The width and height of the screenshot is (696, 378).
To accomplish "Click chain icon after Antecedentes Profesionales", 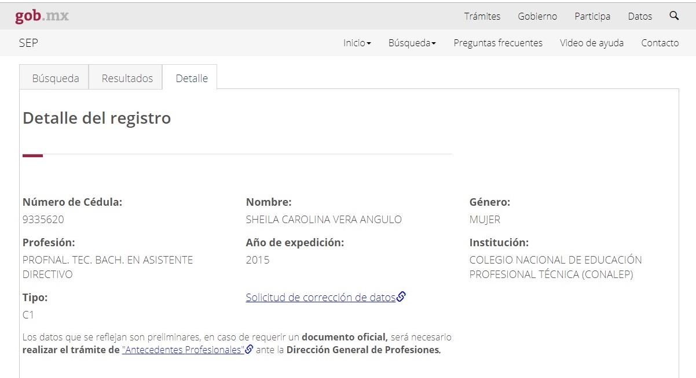I will click(x=250, y=350).
